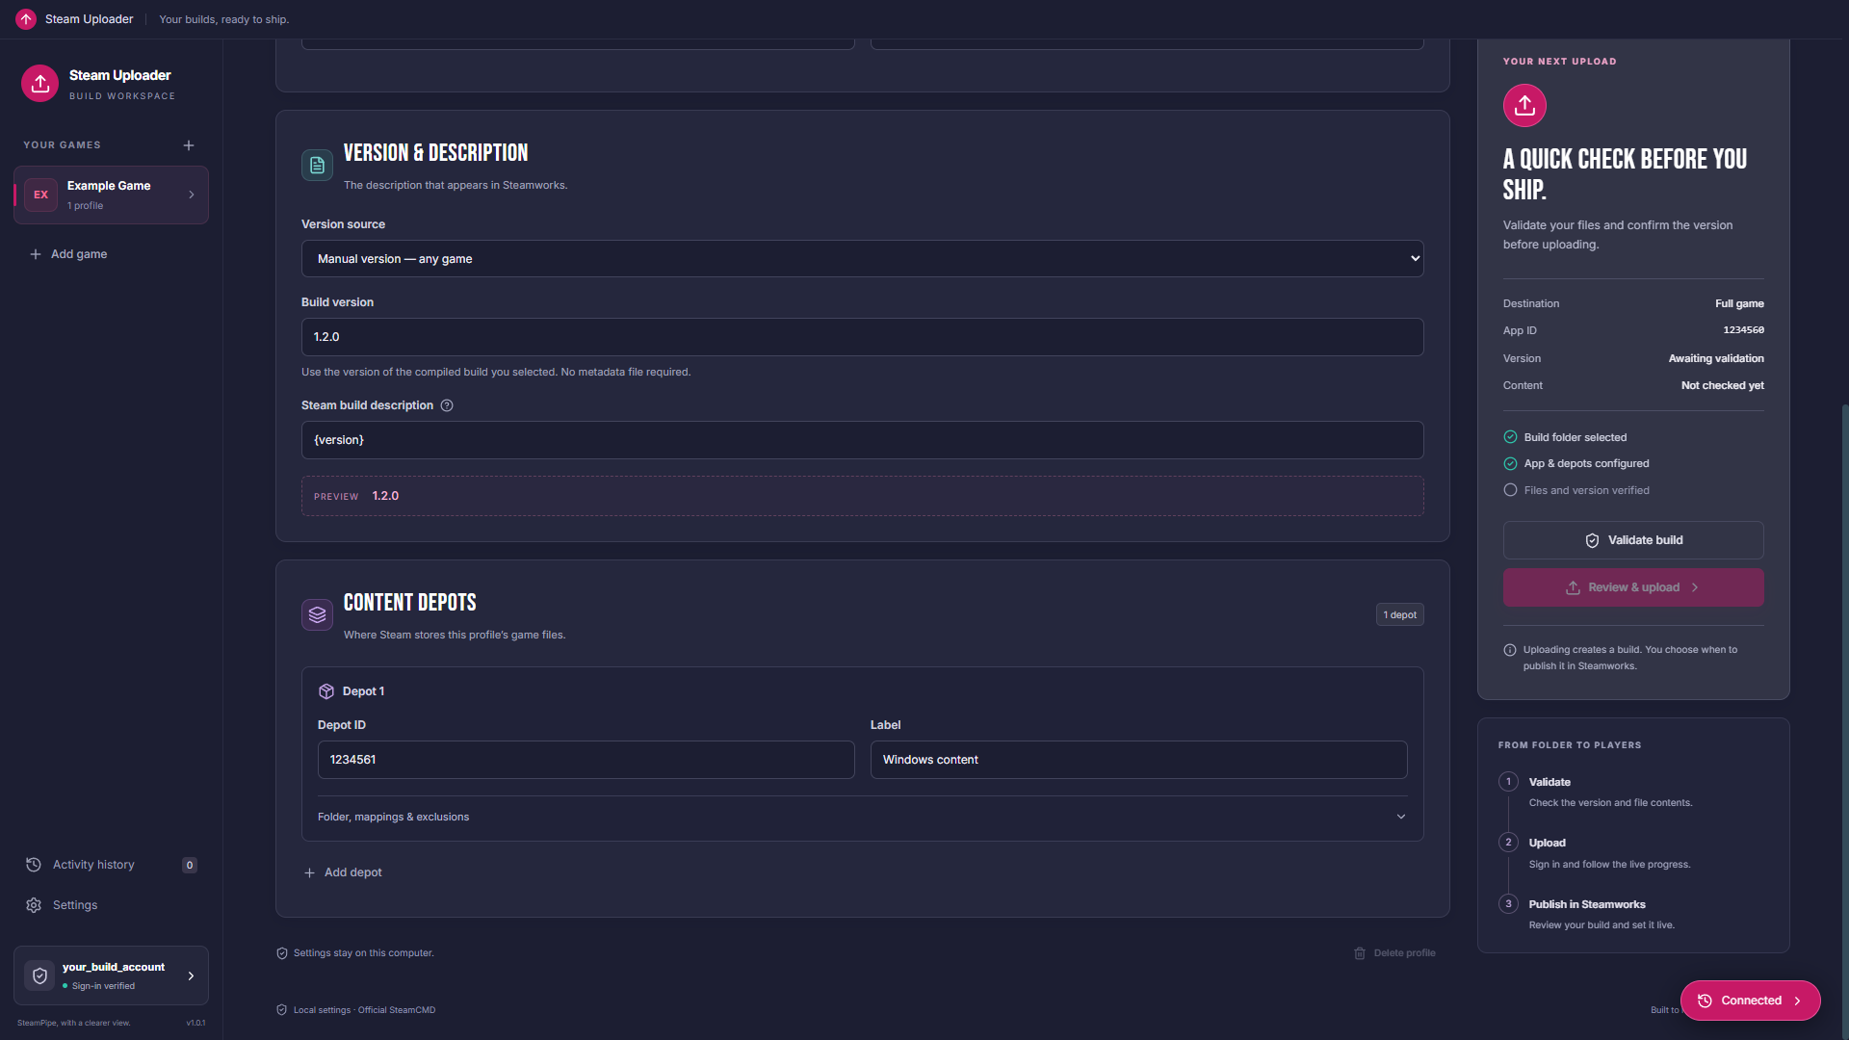This screenshot has width=1849, height=1040.
Task: Open Settings via the gear icon
Action: [x=34, y=905]
